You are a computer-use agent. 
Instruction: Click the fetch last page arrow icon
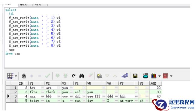[x=65, y=76]
